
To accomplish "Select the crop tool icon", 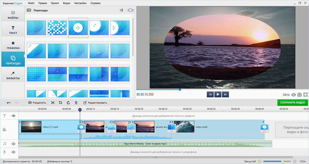I will pos(60,103).
